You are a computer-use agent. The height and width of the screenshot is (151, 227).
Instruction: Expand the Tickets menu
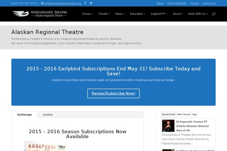click(x=104, y=14)
